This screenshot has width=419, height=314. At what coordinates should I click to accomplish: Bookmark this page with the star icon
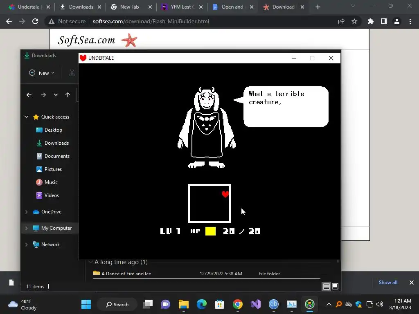[x=354, y=21]
